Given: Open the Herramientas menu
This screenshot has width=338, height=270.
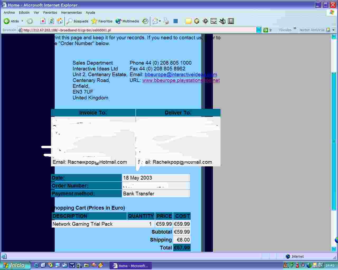Looking at the screenshot, I should [72, 12].
